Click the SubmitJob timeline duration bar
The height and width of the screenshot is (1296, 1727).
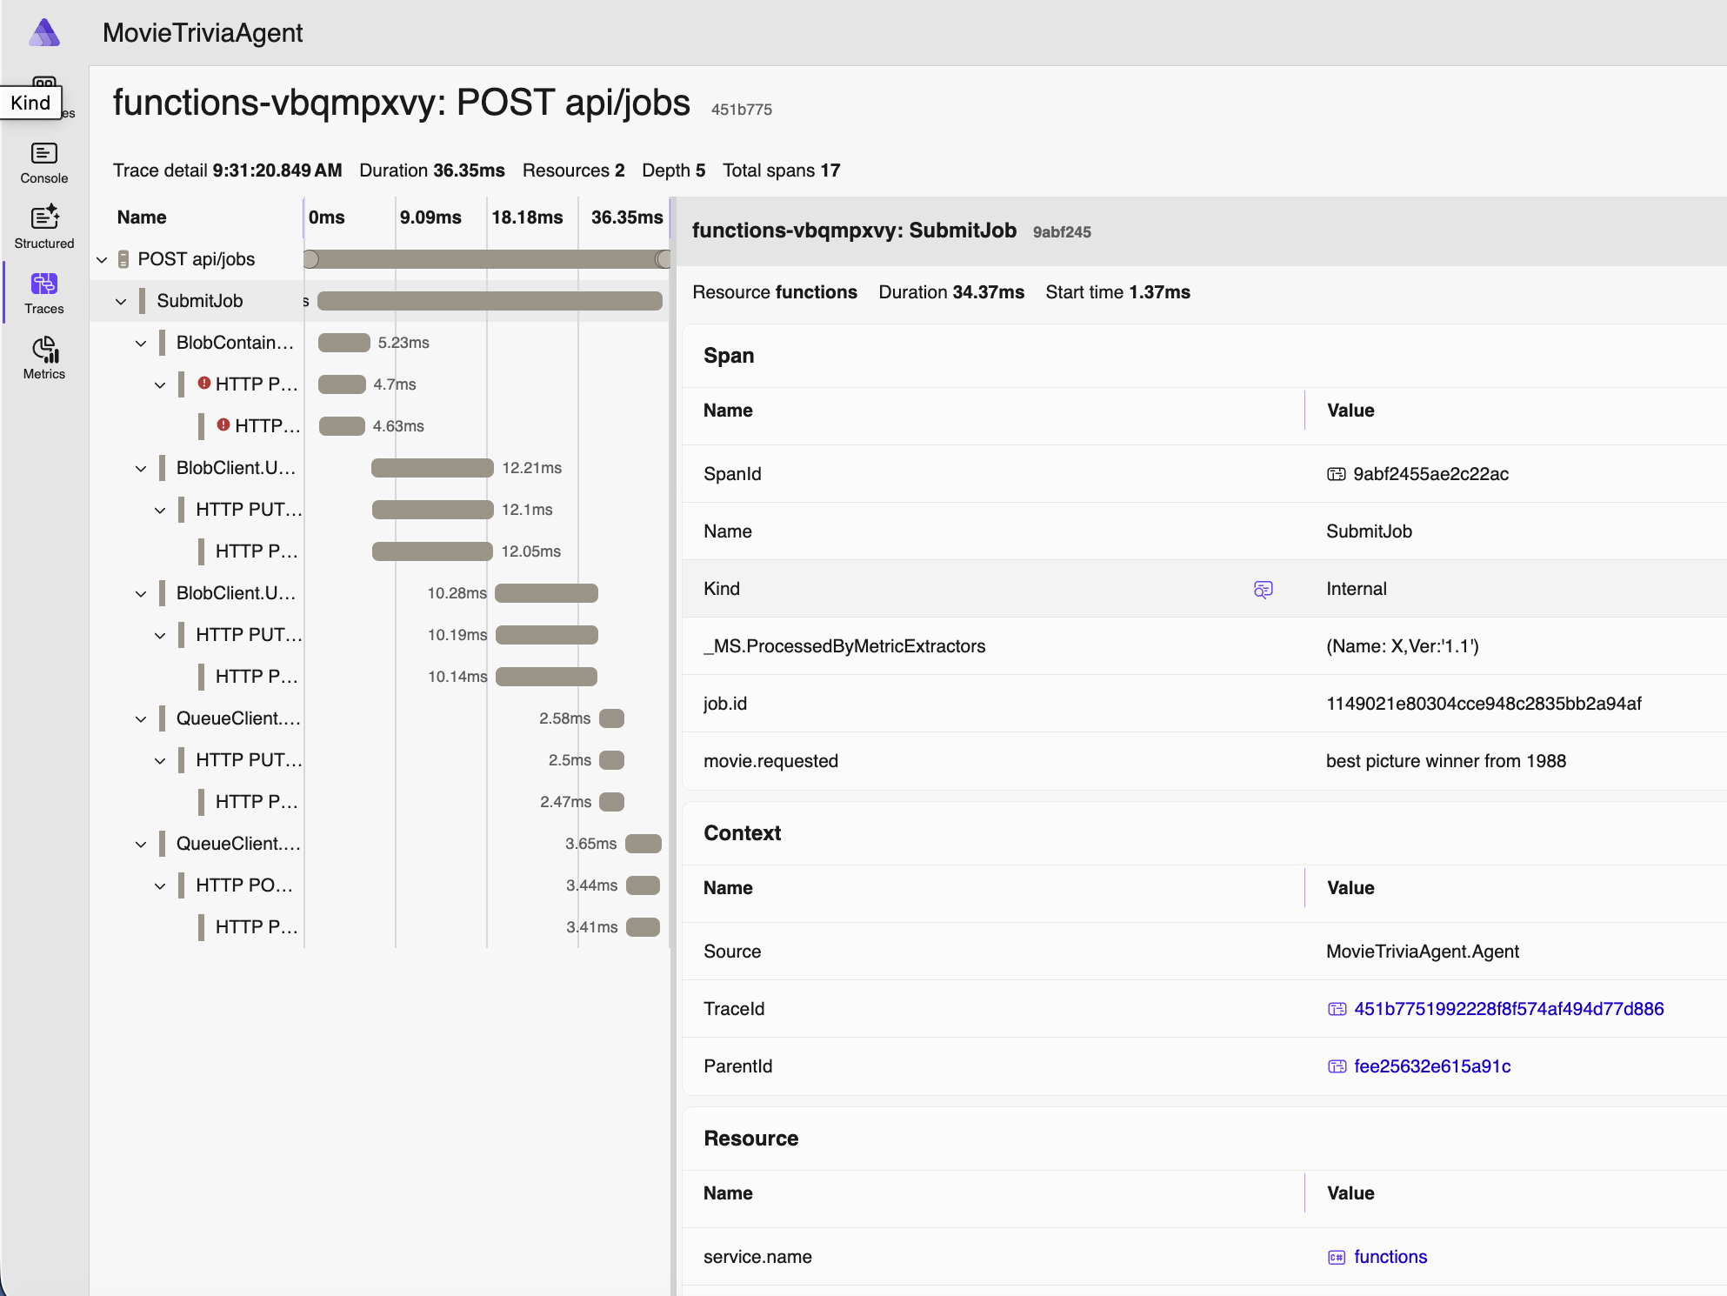(x=490, y=301)
